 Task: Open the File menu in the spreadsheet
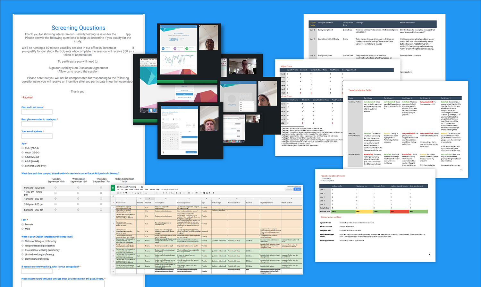tap(118, 189)
